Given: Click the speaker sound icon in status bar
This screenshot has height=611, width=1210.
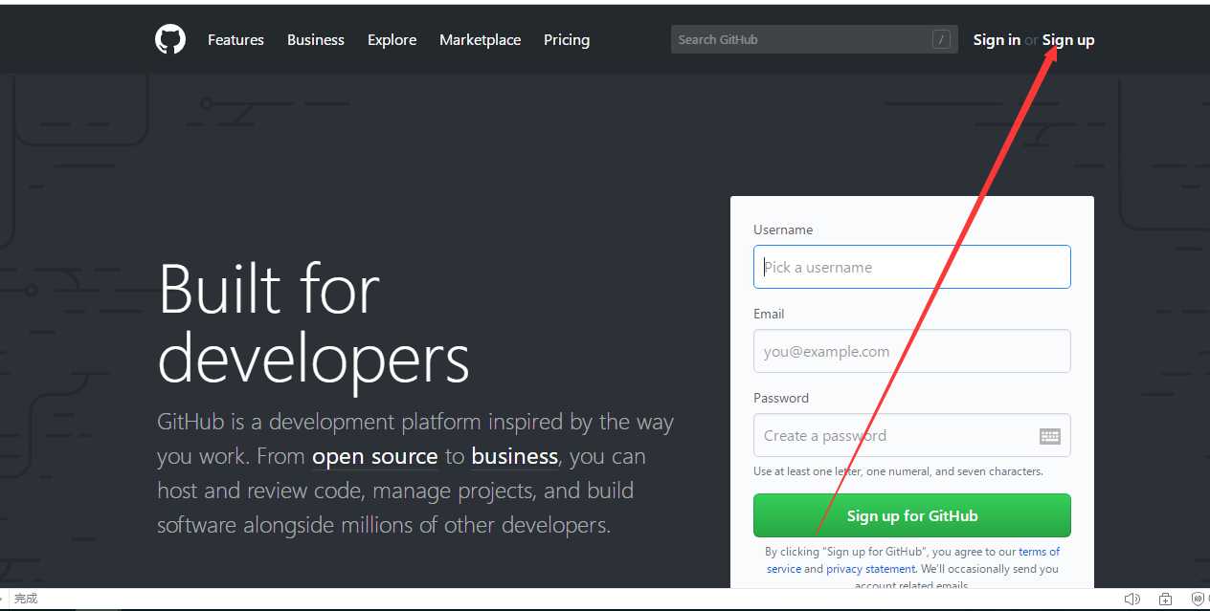Looking at the screenshot, I should click(x=1132, y=600).
